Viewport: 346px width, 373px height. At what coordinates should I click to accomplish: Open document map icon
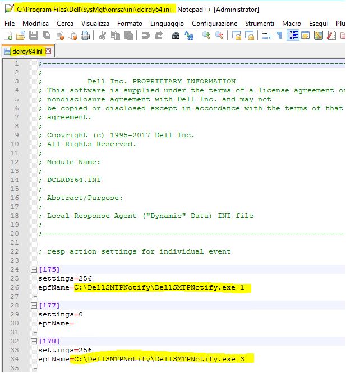pyautogui.click(x=319, y=36)
